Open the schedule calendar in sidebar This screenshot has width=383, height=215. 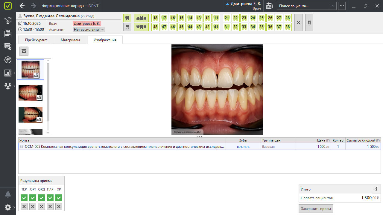8,33
